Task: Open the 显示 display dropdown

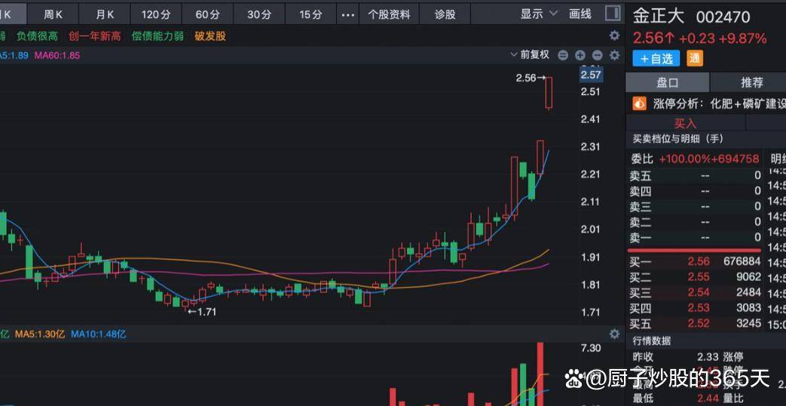Action: (539, 14)
